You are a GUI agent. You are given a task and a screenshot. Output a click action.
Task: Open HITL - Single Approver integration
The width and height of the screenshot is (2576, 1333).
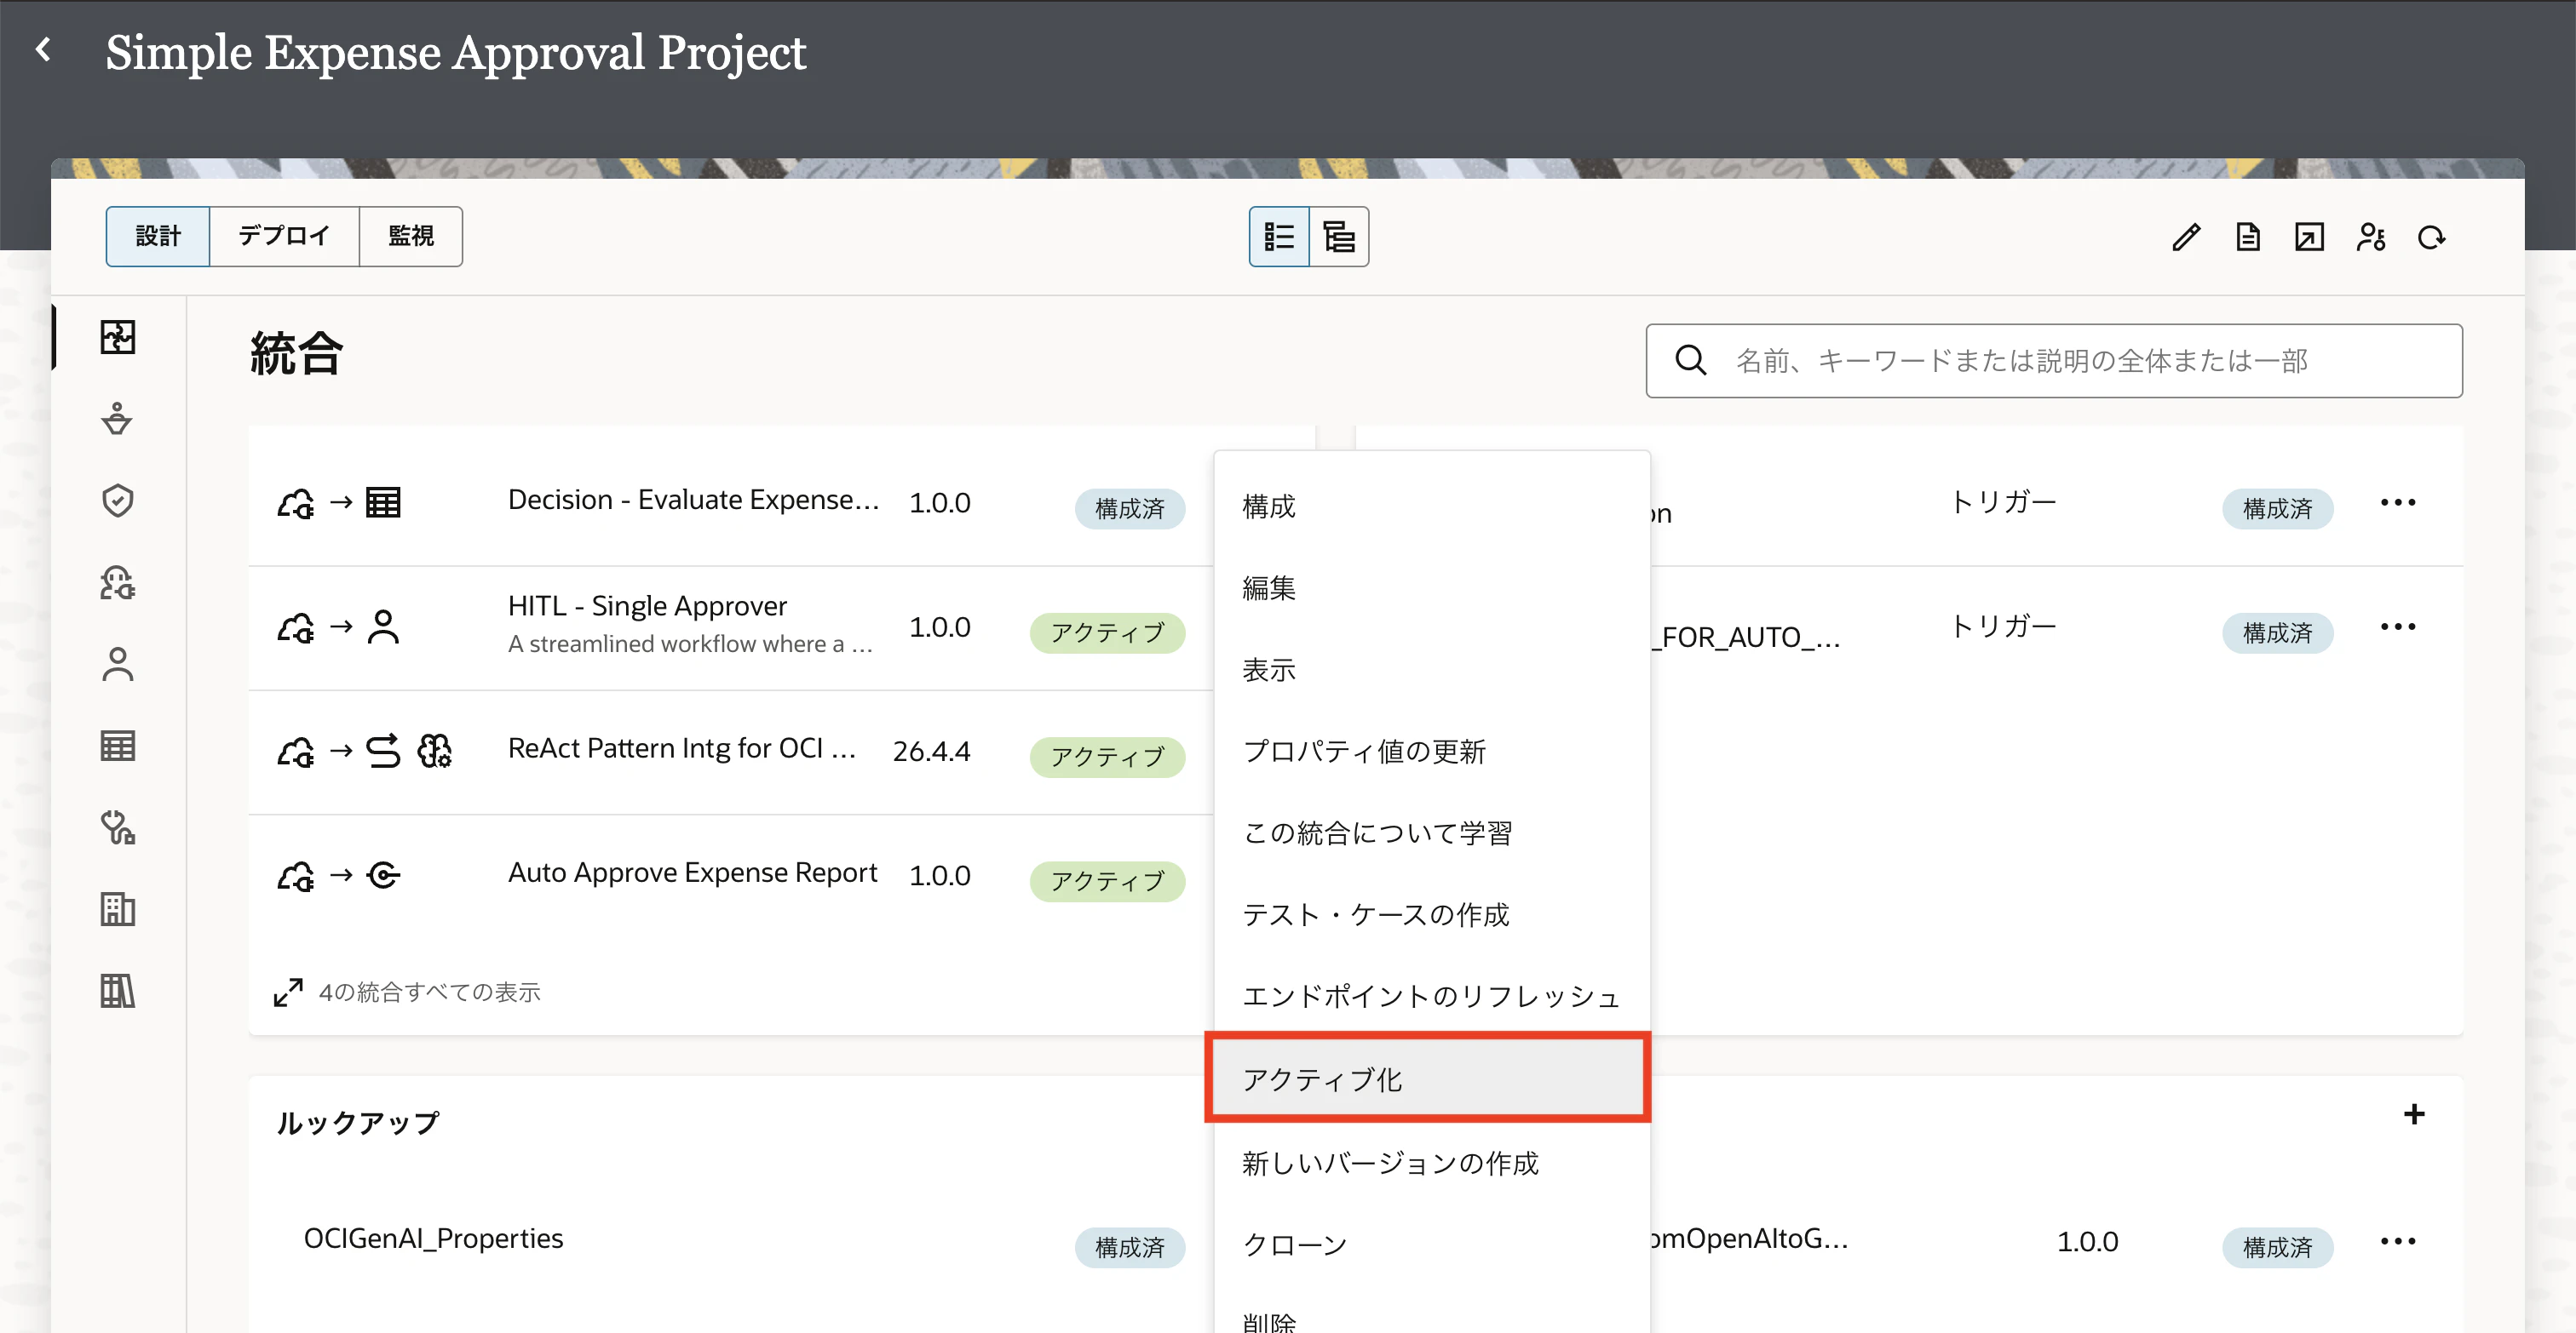tap(647, 605)
